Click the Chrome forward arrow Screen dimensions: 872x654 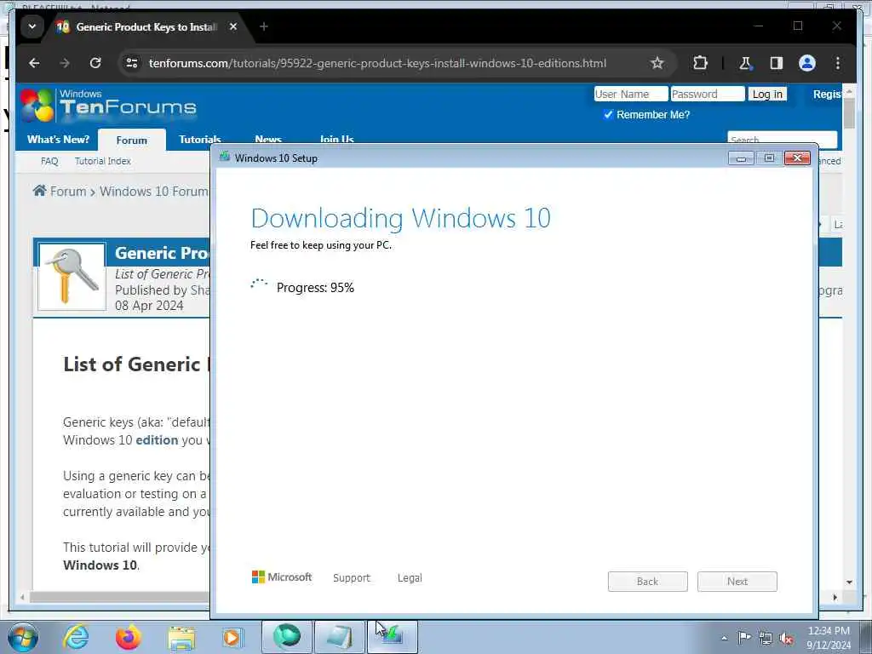point(65,63)
